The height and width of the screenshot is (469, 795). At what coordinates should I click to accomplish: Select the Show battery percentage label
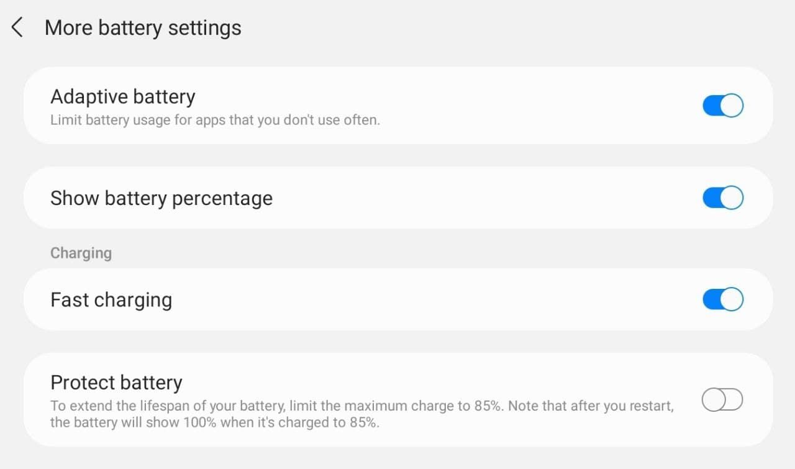(x=161, y=198)
